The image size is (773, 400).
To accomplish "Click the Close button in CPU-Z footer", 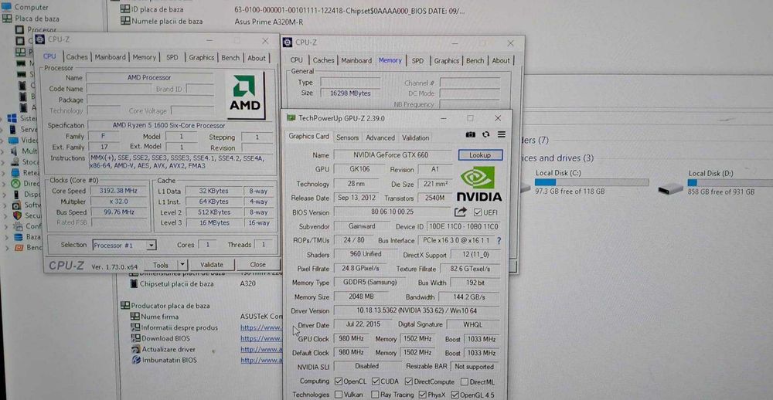I will click(257, 265).
